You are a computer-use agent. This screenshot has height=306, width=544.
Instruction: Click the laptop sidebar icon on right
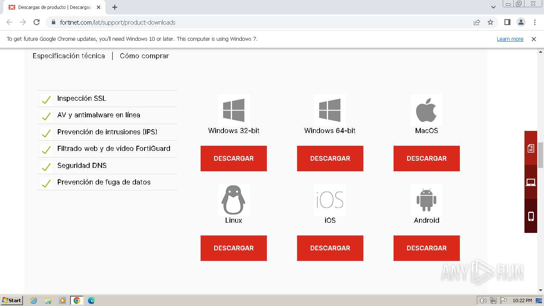[531, 182]
